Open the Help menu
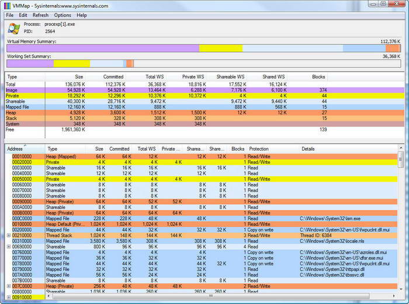 (x=82, y=15)
